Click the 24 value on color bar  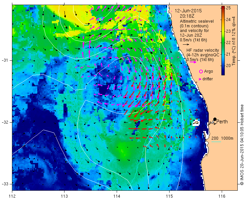pos(229,20)
